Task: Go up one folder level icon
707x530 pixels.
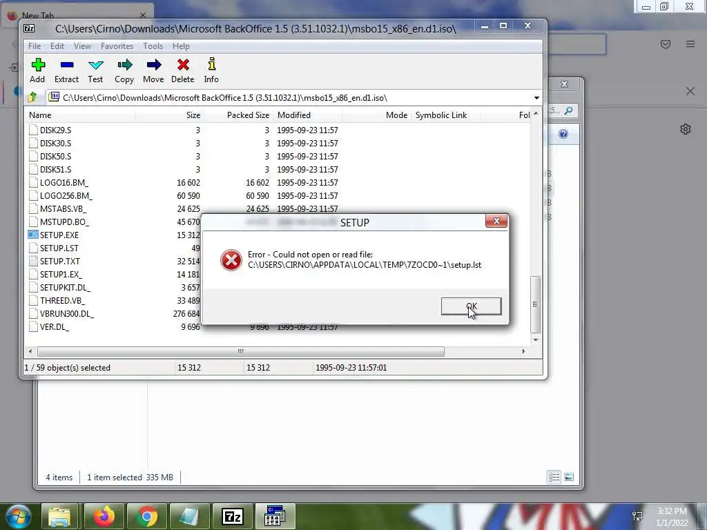Action: (32, 97)
